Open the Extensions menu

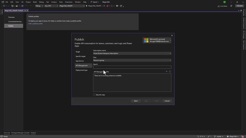(x=69, y=2)
